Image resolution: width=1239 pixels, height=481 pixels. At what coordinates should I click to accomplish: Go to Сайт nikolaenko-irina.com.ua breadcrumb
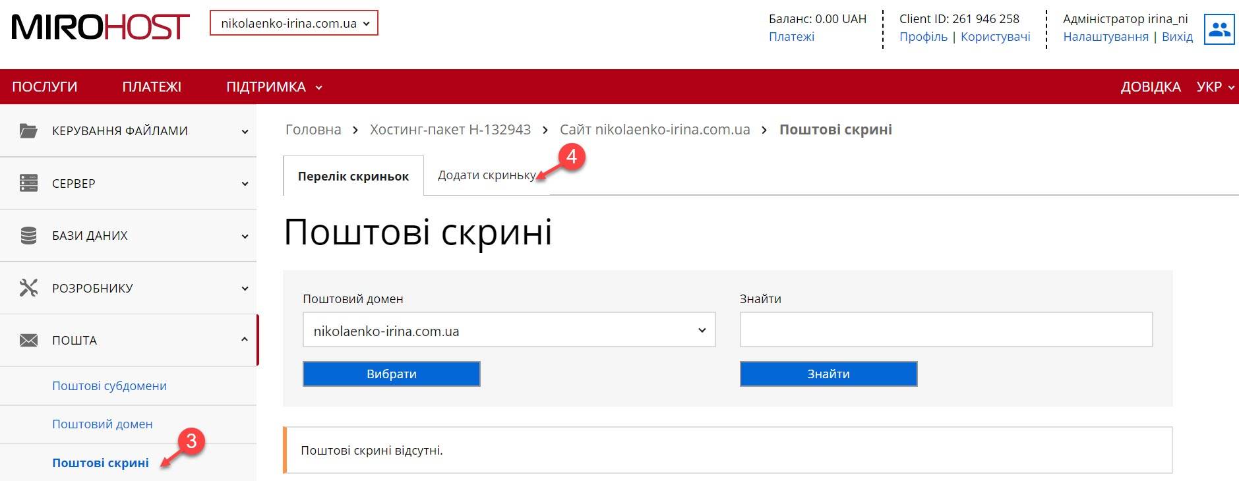pos(655,130)
